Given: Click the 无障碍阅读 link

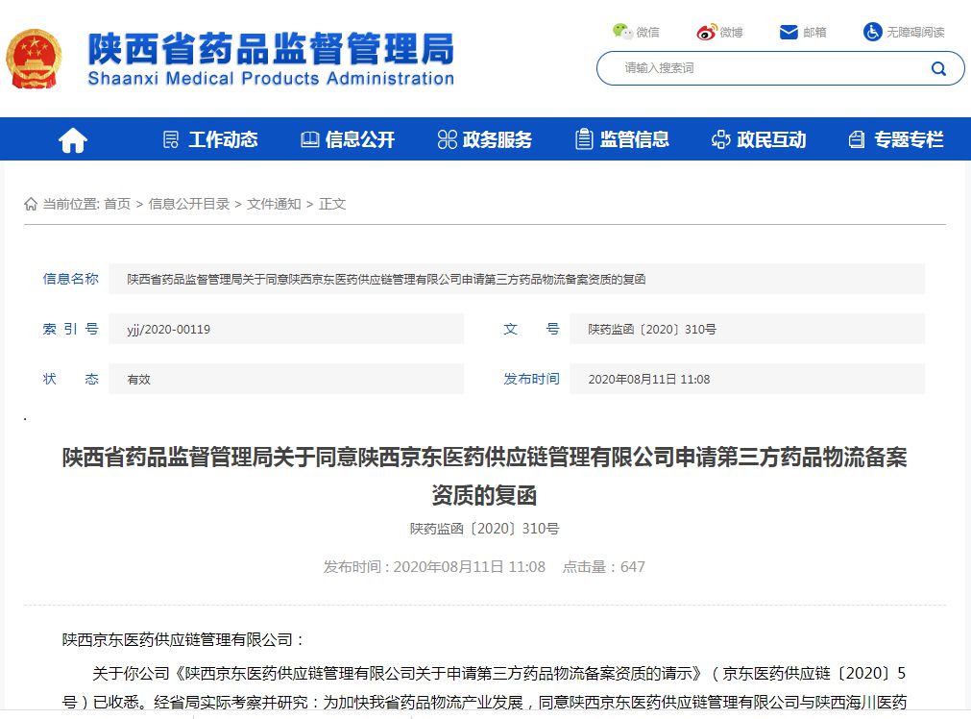Looking at the screenshot, I should 915,33.
